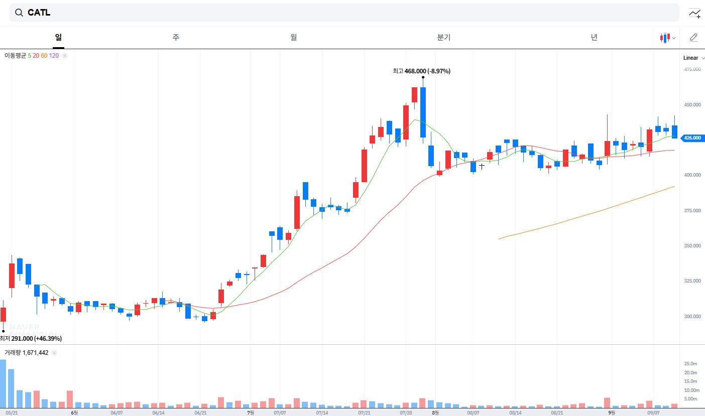
Task: Open chart type dropdown chevron
Action: pyautogui.click(x=674, y=38)
